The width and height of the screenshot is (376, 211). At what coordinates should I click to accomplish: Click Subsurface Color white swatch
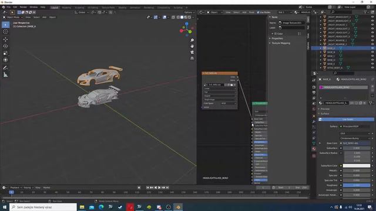pyautogui.click(x=357, y=165)
